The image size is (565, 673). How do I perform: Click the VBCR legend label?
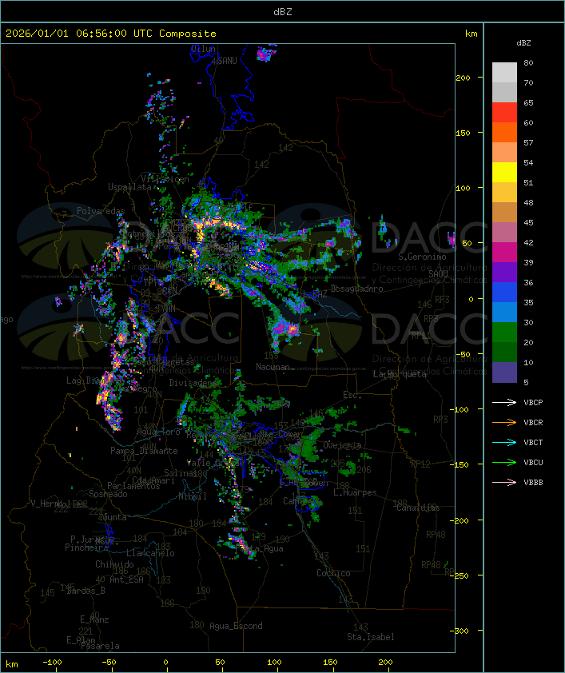(x=533, y=422)
